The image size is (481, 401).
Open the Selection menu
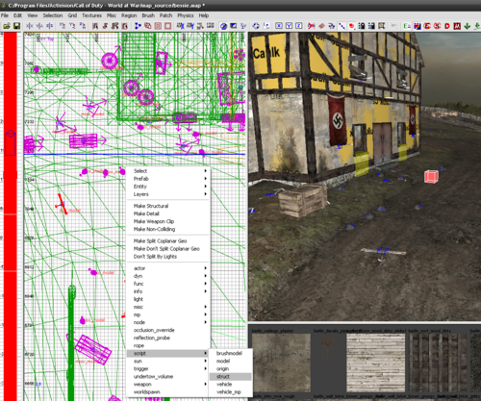(53, 15)
